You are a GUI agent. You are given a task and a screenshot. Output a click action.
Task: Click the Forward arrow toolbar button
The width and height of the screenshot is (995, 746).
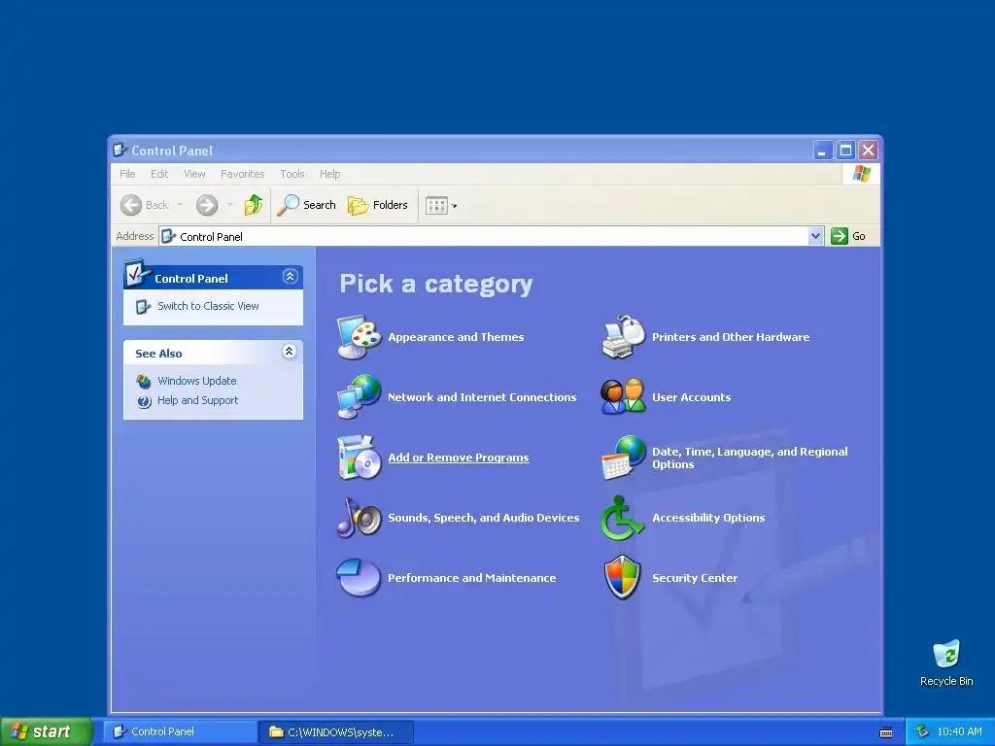coord(207,205)
